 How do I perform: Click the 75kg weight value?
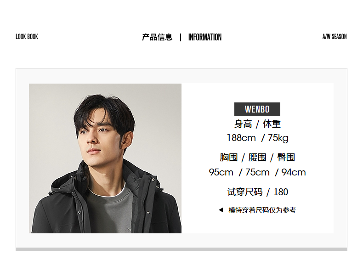pos(278,138)
